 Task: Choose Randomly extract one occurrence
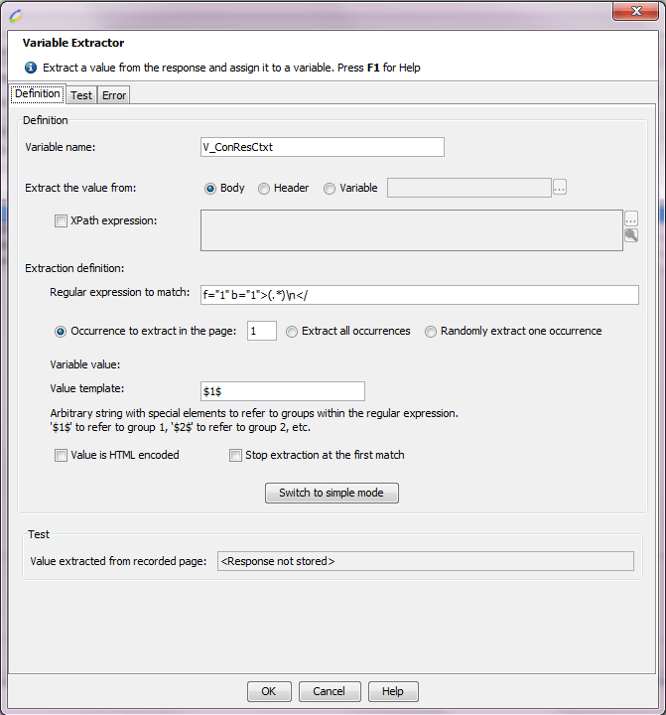[x=431, y=332]
